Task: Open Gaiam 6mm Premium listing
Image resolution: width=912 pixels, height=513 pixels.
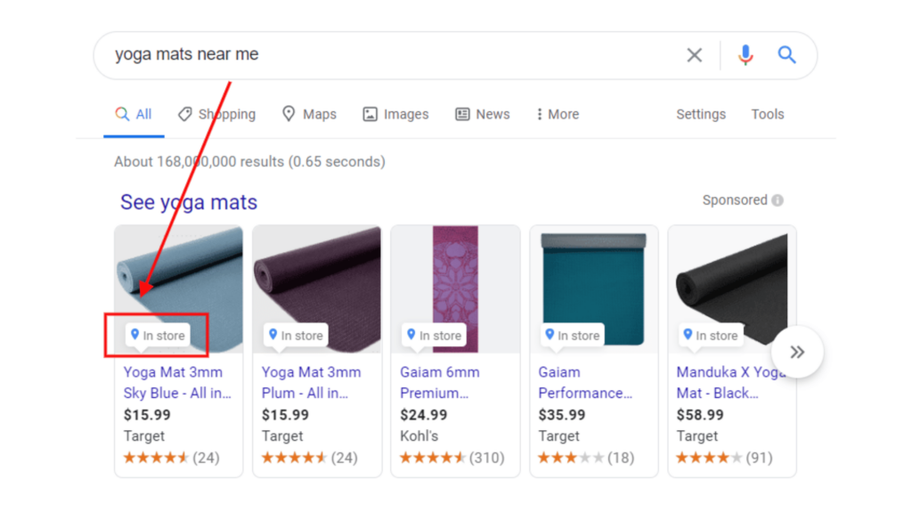Action: [440, 382]
